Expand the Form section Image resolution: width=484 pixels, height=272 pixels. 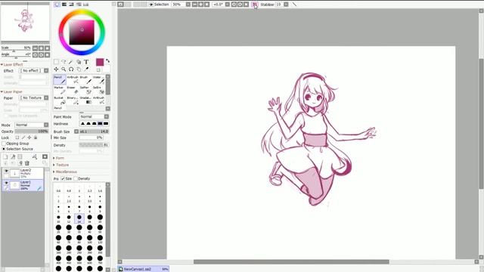pos(59,158)
